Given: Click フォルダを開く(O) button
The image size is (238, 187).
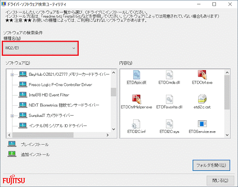Looking at the screenshot, I should point(211,165).
